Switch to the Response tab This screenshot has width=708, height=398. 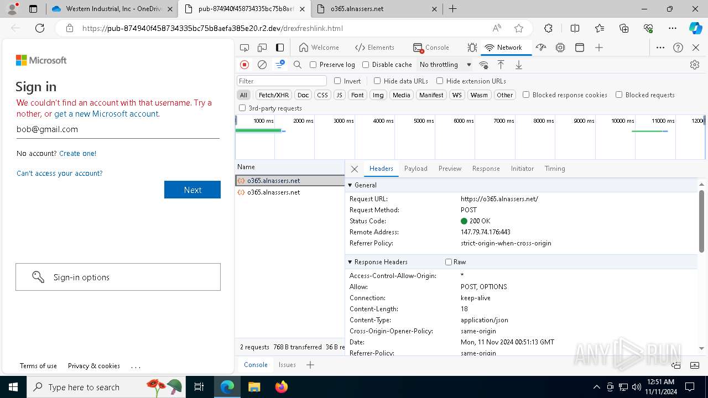[x=486, y=169]
